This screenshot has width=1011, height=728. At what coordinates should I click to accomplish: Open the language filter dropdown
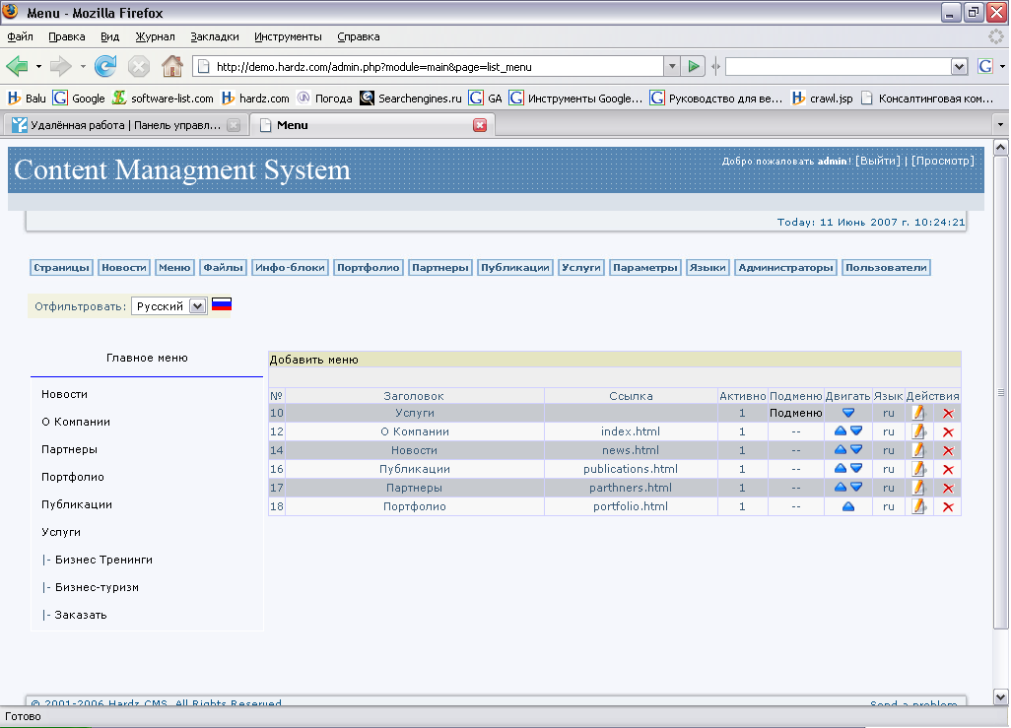click(x=196, y=306)
